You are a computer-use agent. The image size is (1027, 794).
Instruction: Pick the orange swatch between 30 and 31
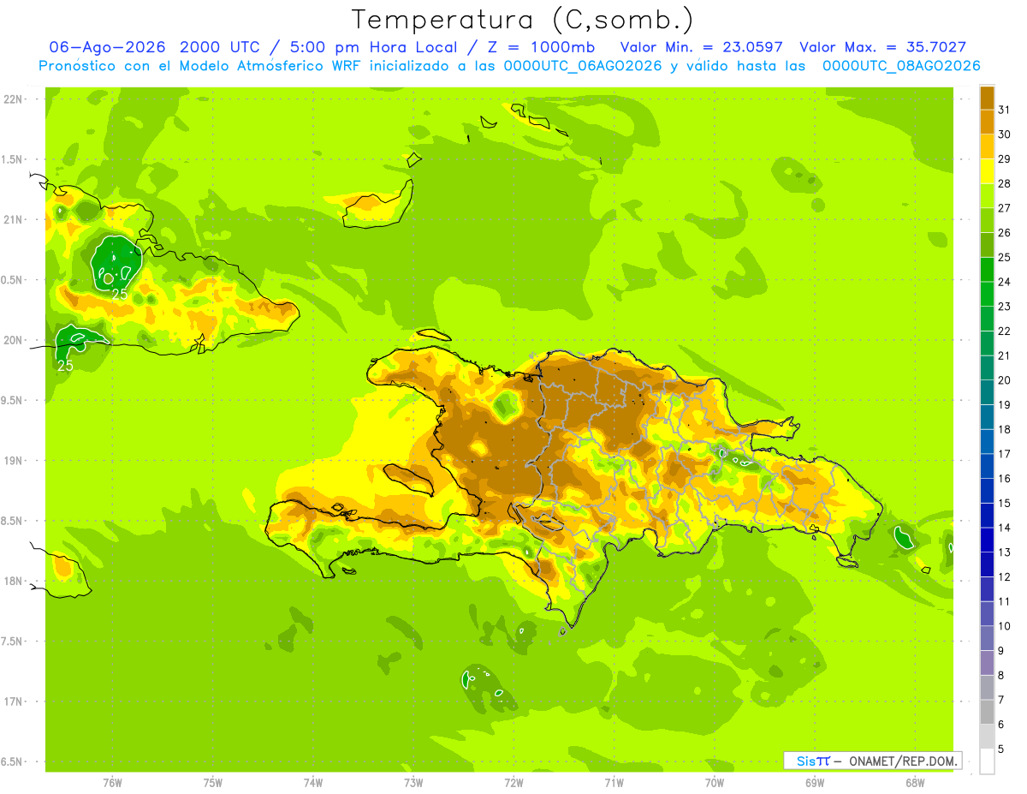(x=987, y=122)
